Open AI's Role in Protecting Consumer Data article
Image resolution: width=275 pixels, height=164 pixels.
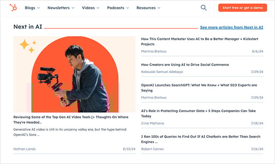pos(199,113)
